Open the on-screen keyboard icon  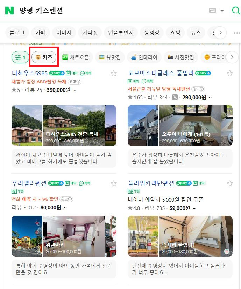(213, 11)
